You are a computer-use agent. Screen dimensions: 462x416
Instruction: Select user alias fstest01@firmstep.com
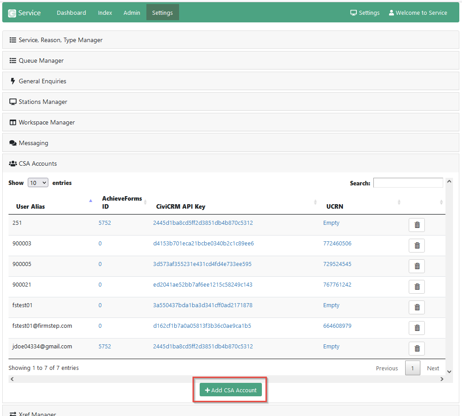click(42, 326)
